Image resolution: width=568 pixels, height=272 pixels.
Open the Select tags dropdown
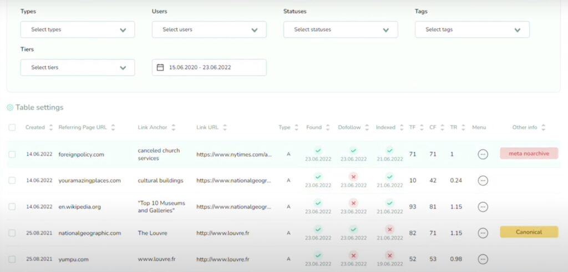point(471,30)
